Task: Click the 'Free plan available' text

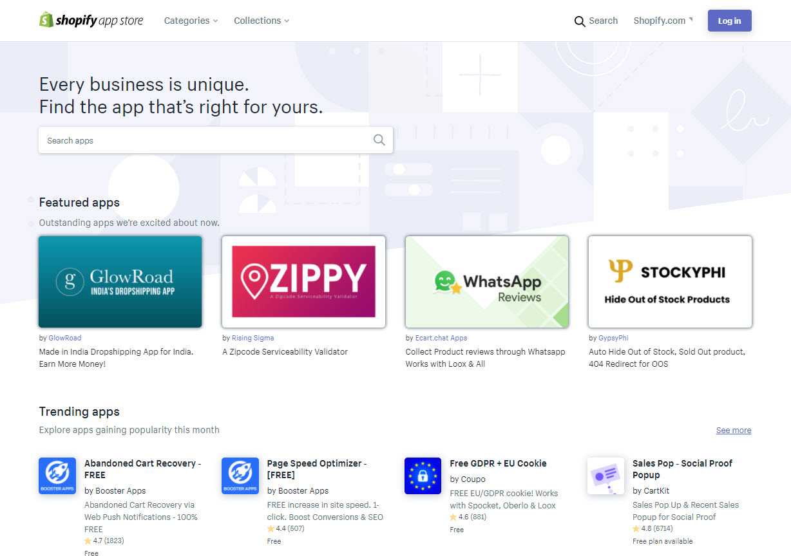Action: [663, 541]
